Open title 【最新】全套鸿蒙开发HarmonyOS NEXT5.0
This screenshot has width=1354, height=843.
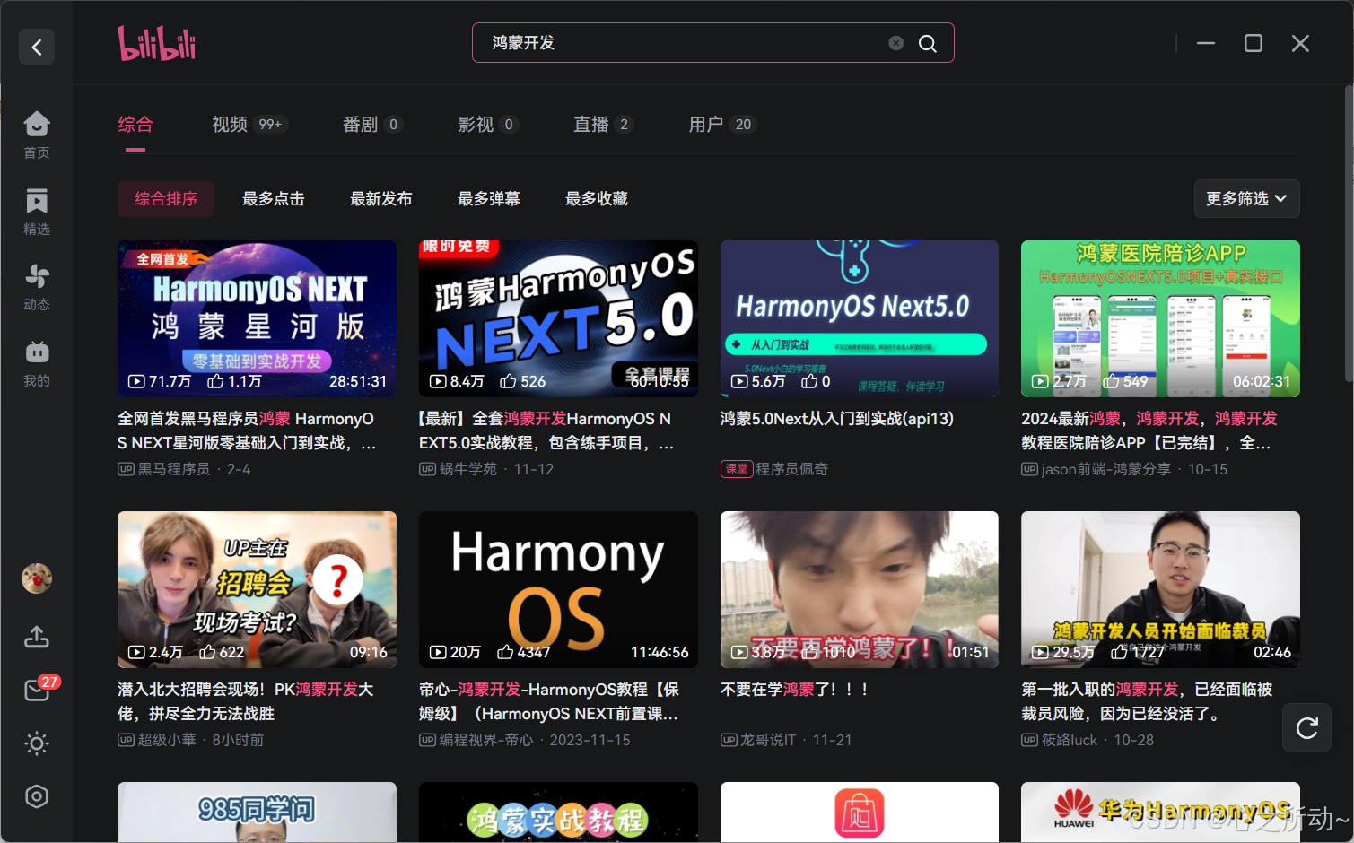pyautogui.click(x=546, y=430)
